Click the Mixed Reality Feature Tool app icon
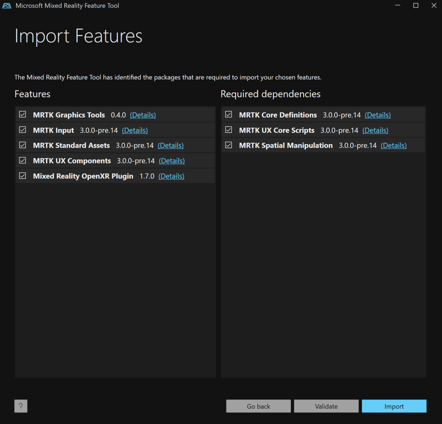 click(x=7, y=6)
